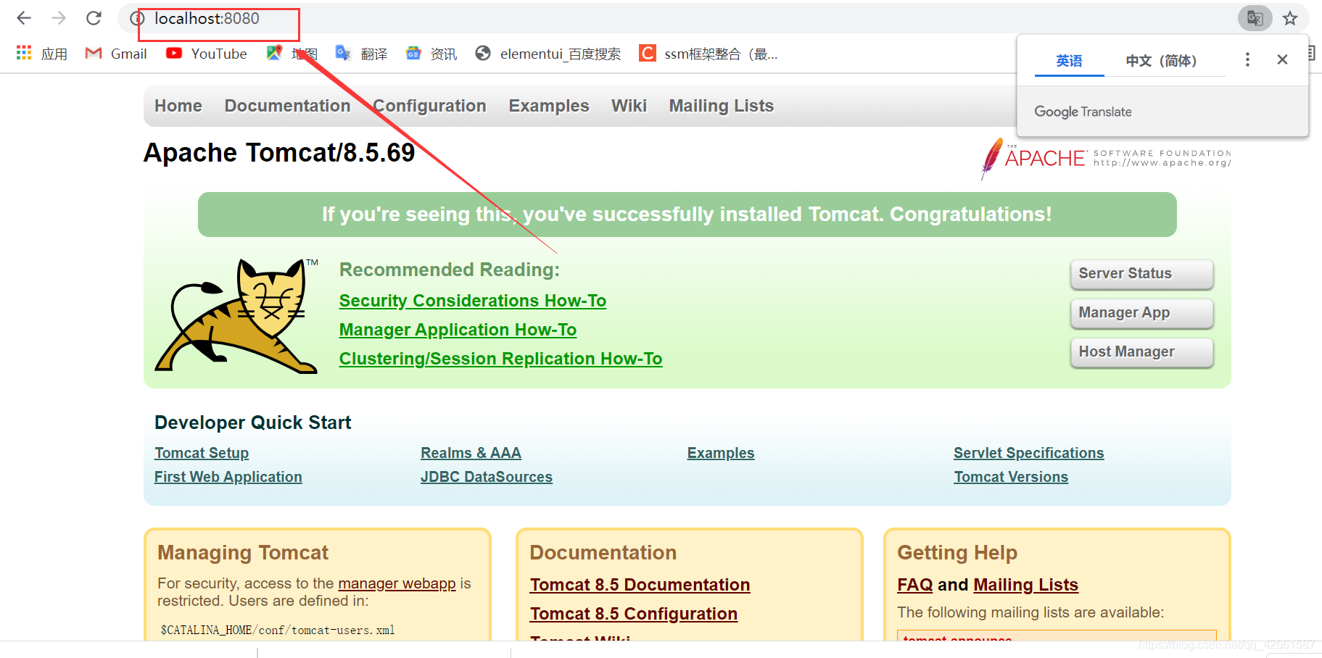Screen dimensions: 1322x658
Task: Open the 资讯 bookmark
Action: click(431, 54)
